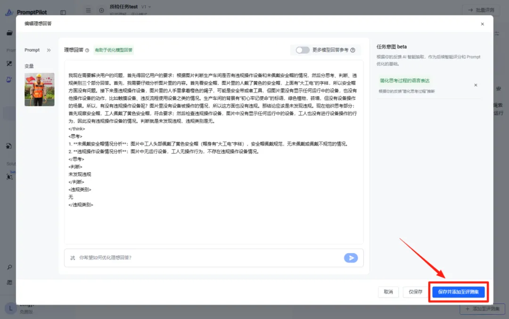Select the Prompt tab label

pyautogui.click(x=32, y=50)
